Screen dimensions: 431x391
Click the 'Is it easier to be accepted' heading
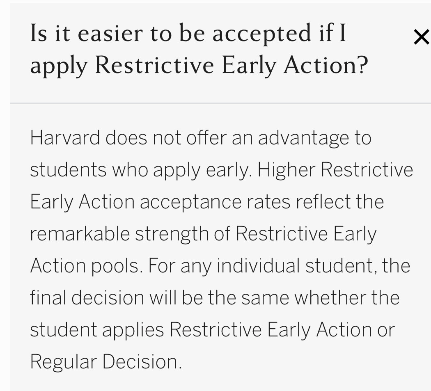[188, 33]
